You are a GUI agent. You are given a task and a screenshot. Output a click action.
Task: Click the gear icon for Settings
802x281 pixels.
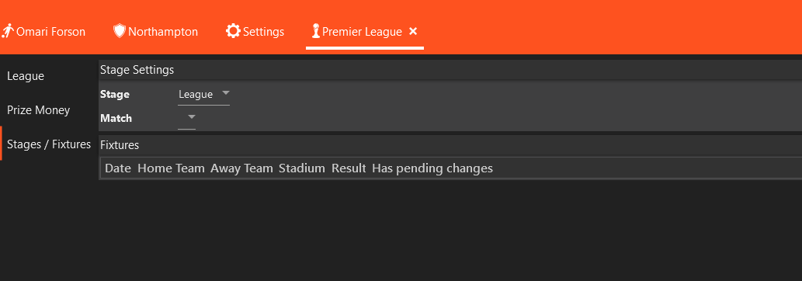click(233, 31)
